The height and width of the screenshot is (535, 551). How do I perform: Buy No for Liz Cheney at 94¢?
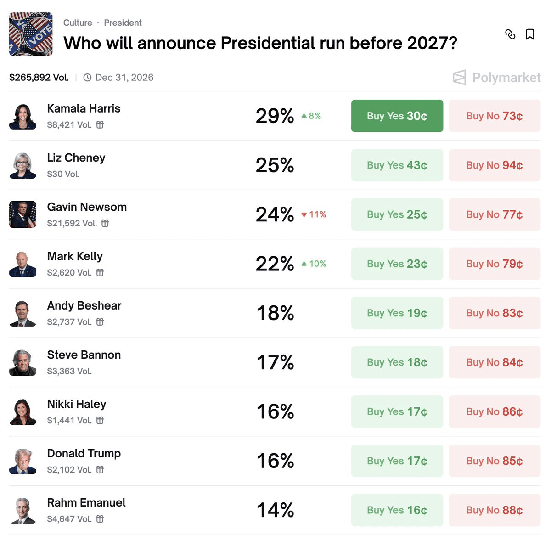click(494, 165)
